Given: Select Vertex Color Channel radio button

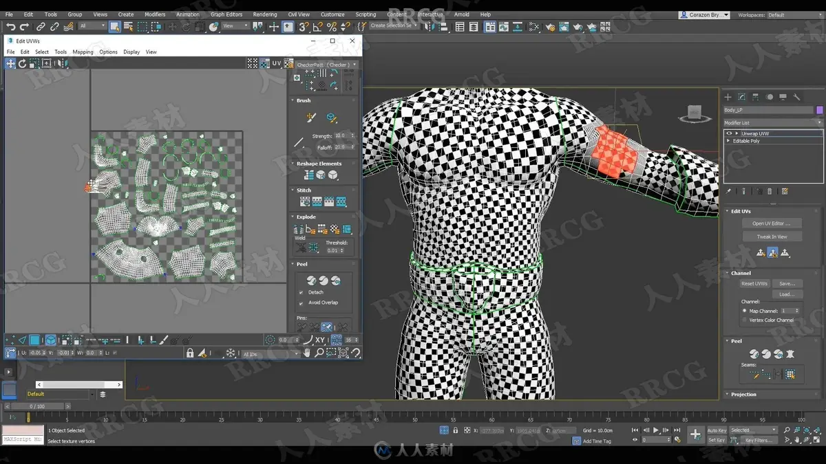Looking at the screenshot, I should [745, 320].
